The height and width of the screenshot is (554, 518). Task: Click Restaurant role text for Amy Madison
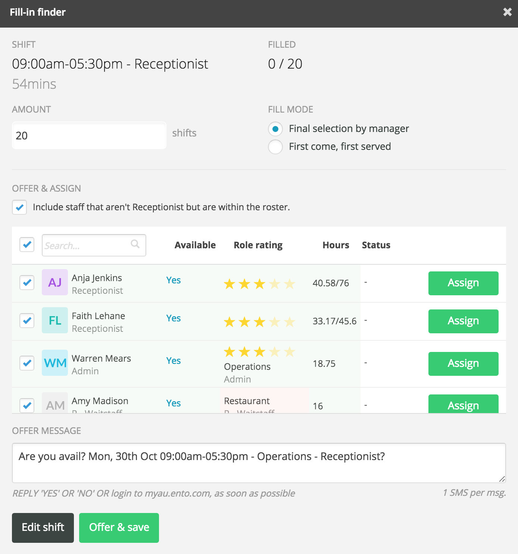coord(247,401)
